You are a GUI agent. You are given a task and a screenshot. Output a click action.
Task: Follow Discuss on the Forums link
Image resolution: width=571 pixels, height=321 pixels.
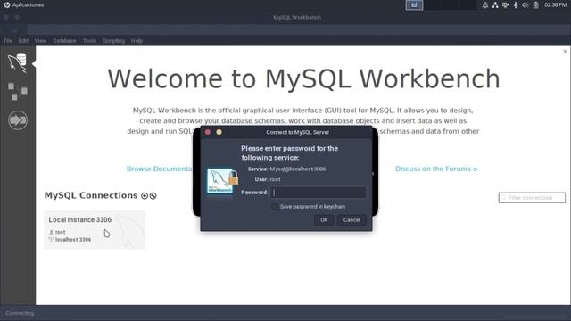click(x=436, y=169)
